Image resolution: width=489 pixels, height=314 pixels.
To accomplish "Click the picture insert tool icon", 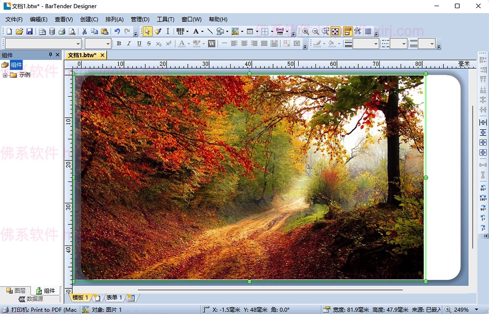I will pyautogui.click(x=235, y=31).
